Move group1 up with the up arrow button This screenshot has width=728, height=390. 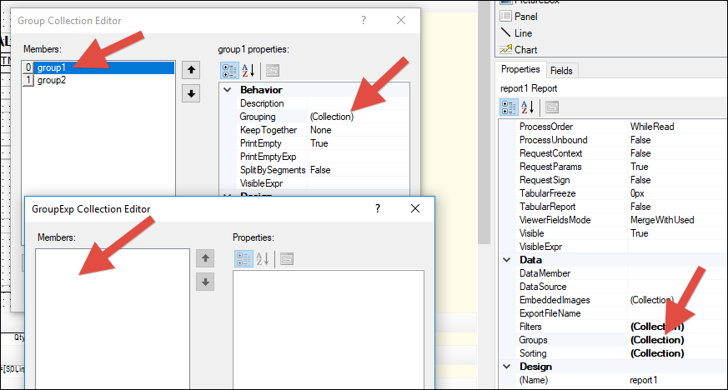pyautogui.click(x=192, y=71)
